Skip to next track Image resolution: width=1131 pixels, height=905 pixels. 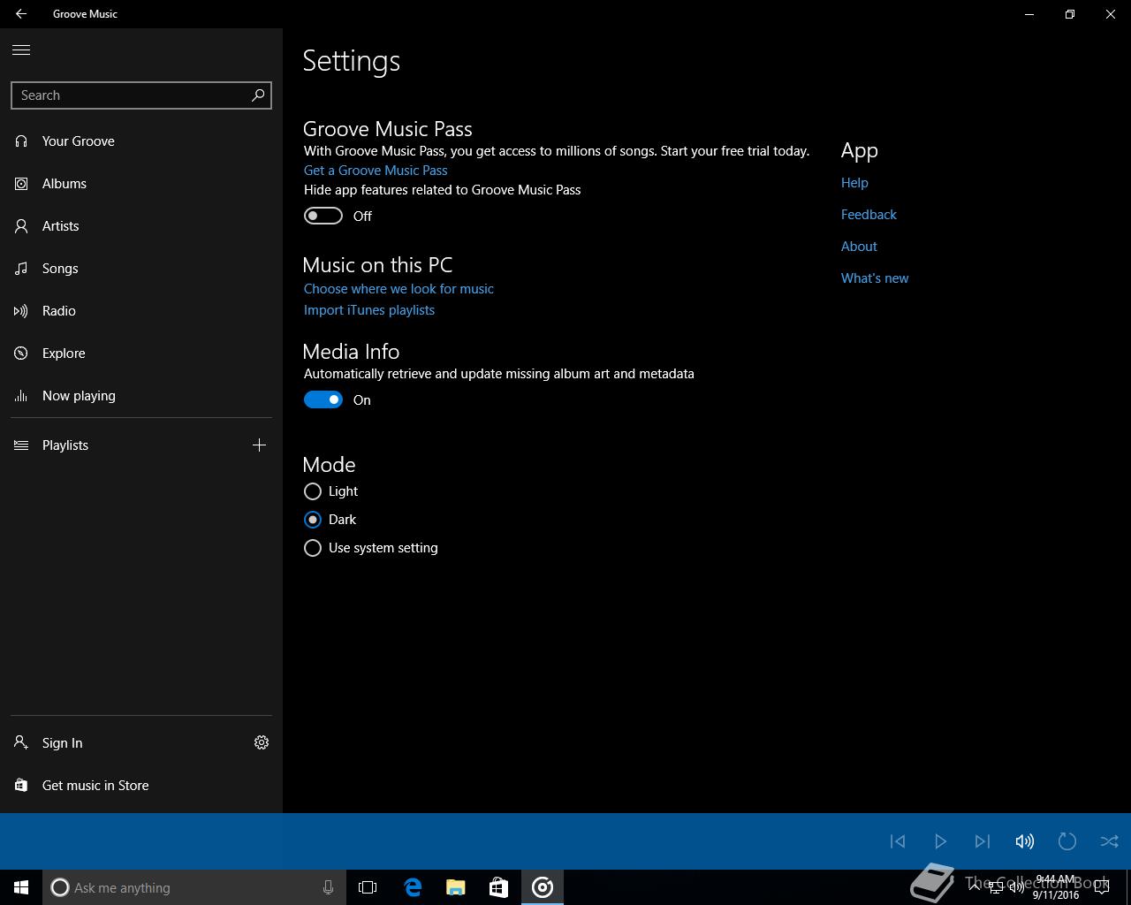click(x=983, y=841)
